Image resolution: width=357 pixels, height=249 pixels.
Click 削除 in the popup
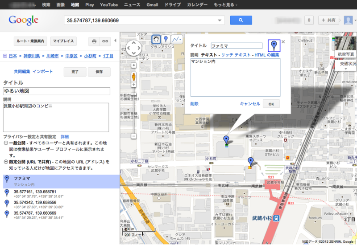click(x=195, y=104)
